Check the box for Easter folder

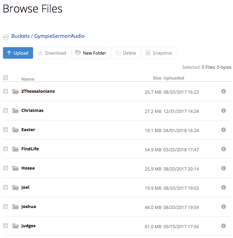coord(6,130)
